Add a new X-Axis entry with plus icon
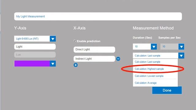Screen dimensions: 196x110 click(x=76, y=65)
